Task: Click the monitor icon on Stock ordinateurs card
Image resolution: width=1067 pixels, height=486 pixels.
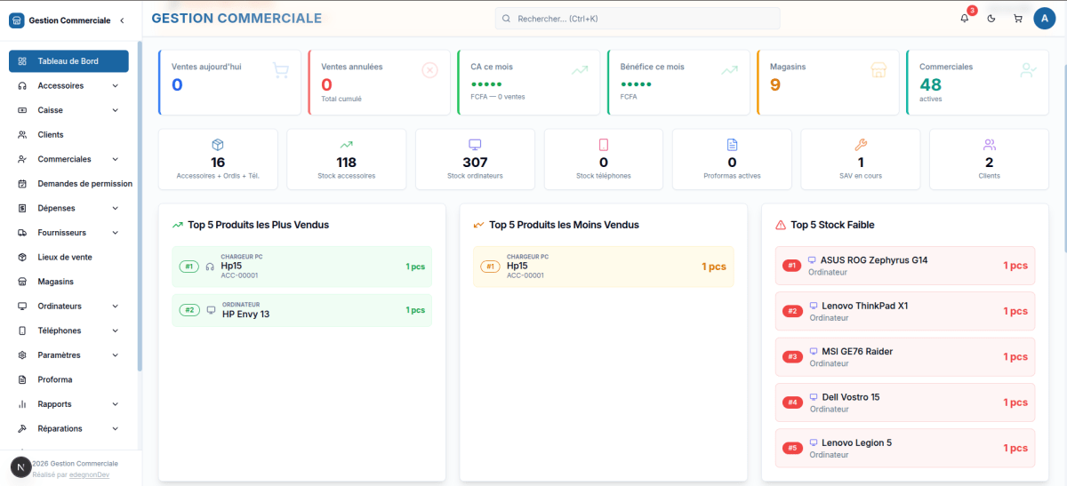Action: coord(475,145)
